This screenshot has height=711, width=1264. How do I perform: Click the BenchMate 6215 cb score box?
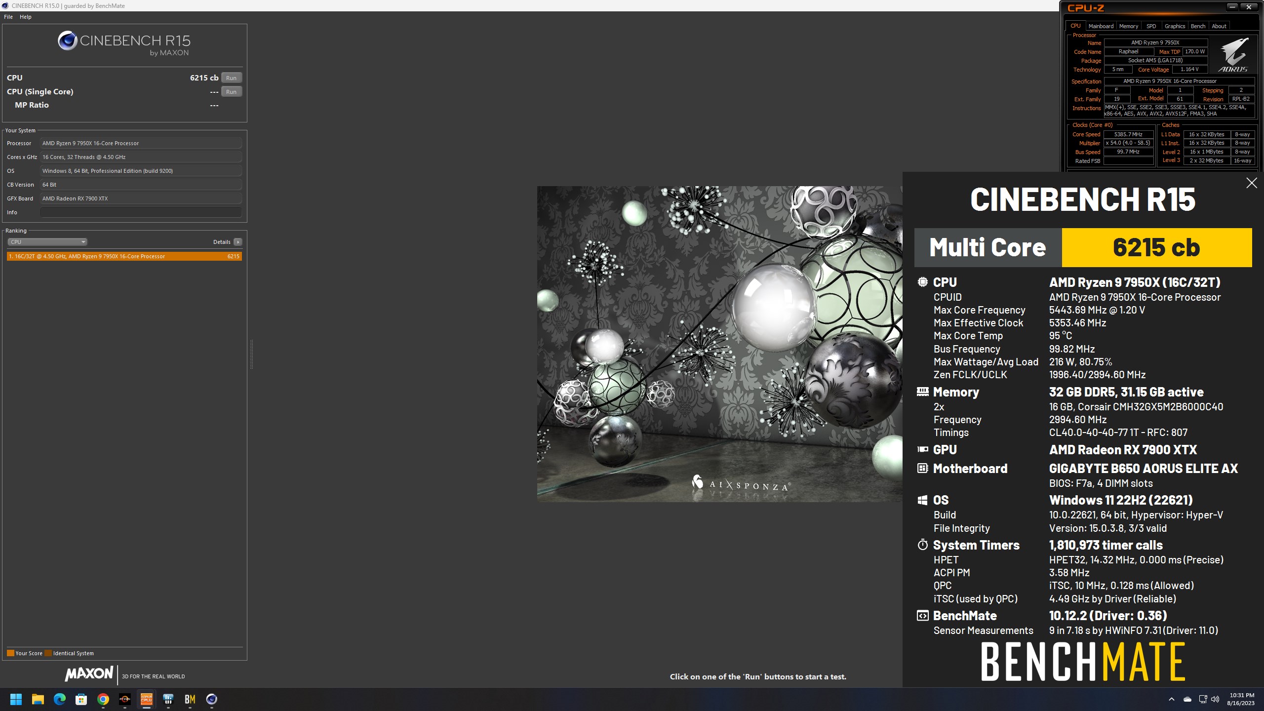coord(1156,247)
